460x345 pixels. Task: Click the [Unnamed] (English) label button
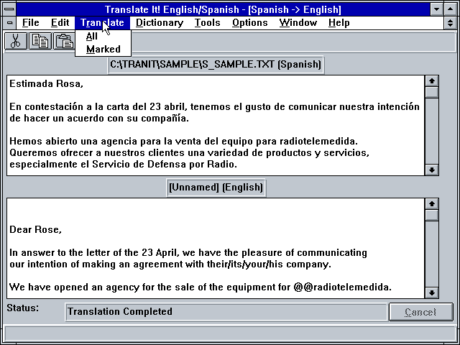tap(216, 187)
